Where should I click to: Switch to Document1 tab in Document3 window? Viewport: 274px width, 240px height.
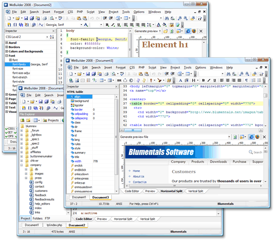coord(79,197)
